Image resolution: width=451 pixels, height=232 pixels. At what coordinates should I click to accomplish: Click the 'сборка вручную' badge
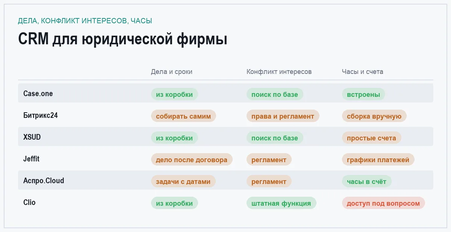point(374,116)
